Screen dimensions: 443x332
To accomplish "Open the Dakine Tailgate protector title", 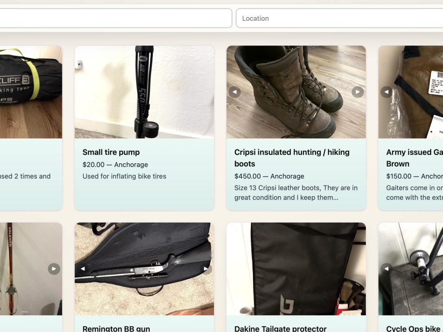I will (280, 328).
